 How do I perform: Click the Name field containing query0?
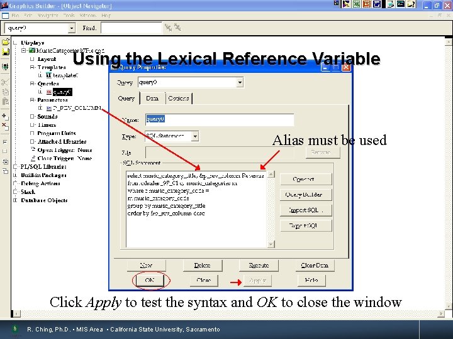pyautogui.click(x=220, y=119)
